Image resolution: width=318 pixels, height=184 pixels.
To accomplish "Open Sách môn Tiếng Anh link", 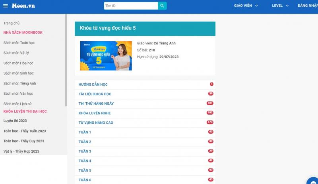I will tap(19, 83).
